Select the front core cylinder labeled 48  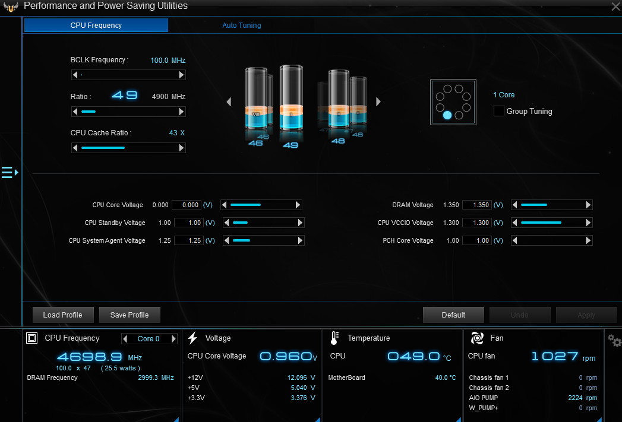tap(339, 99)
